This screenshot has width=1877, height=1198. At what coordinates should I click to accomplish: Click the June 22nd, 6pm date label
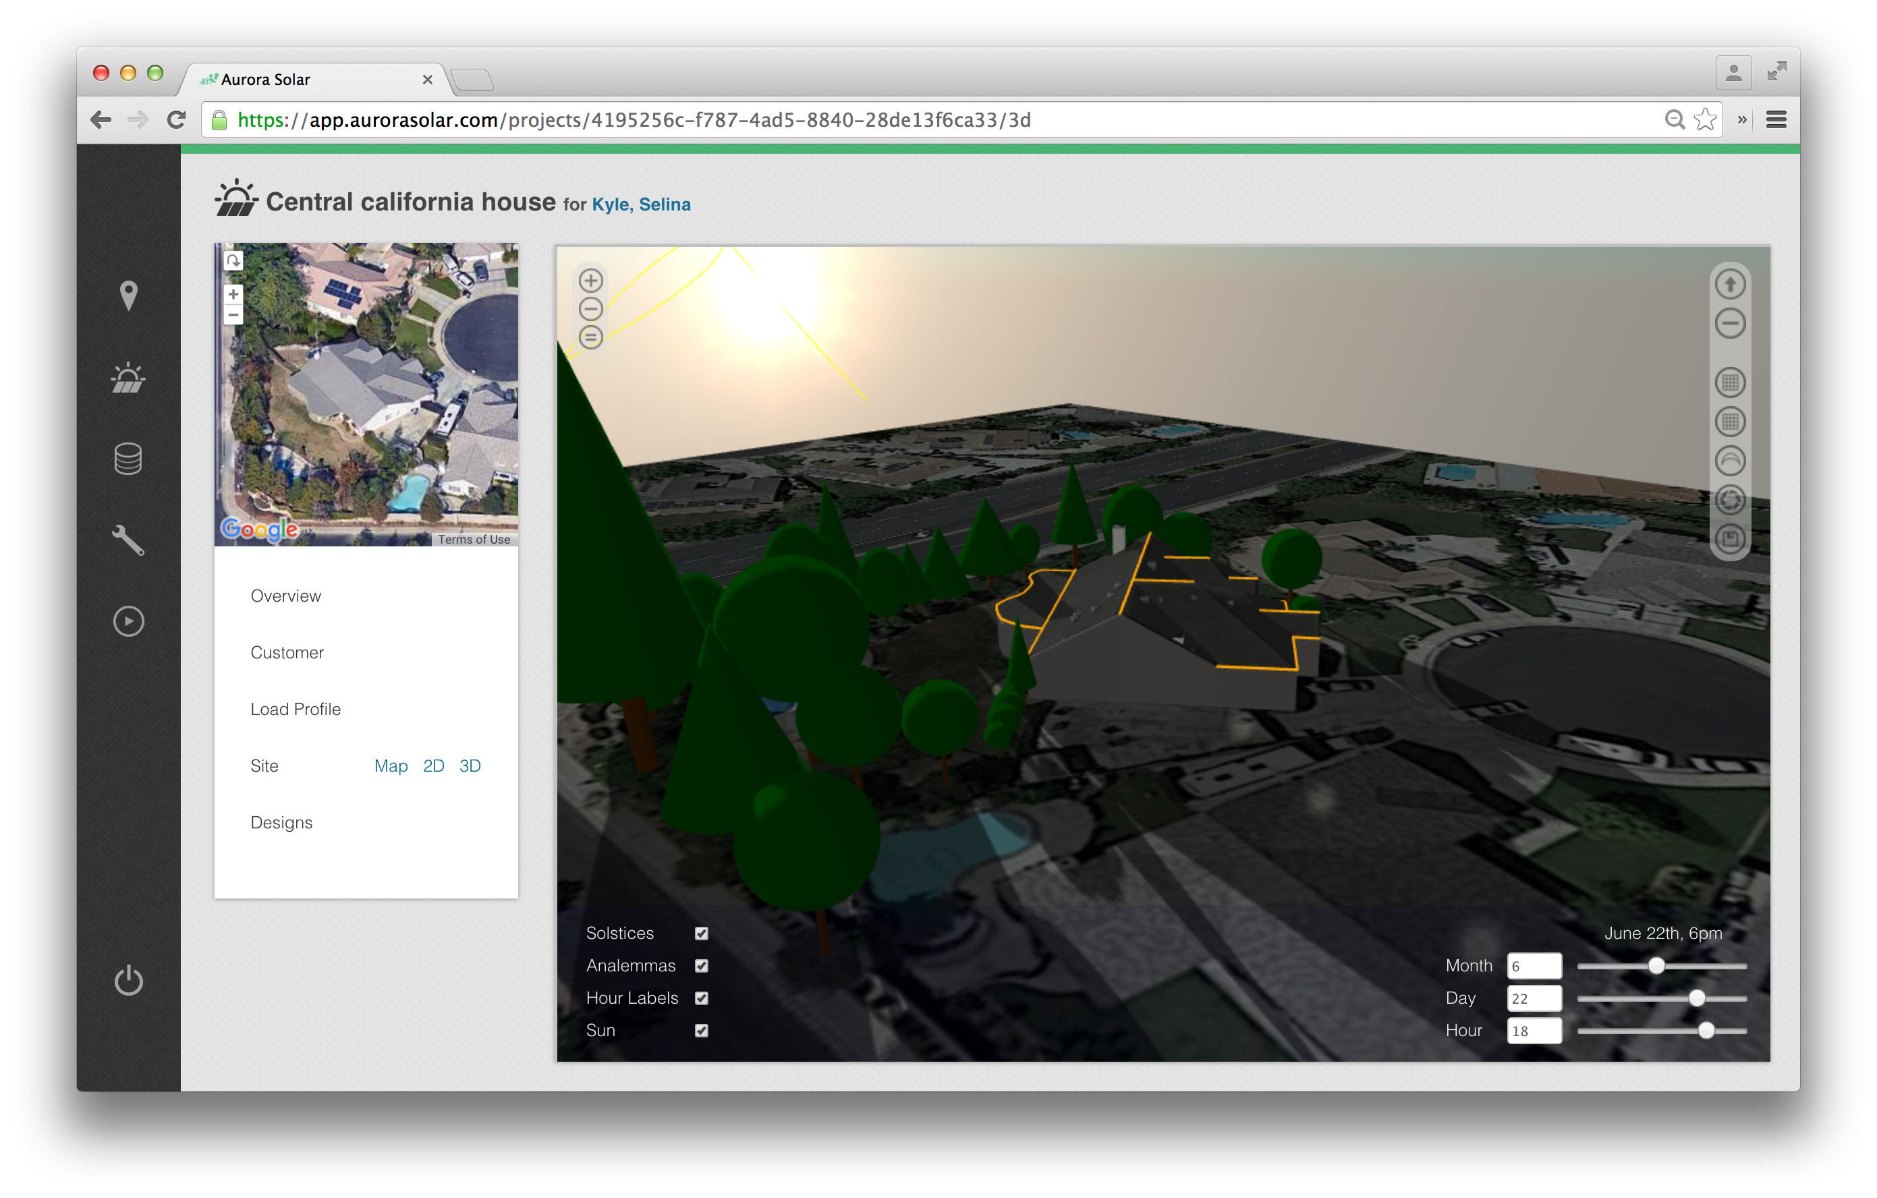(1662, 934)
